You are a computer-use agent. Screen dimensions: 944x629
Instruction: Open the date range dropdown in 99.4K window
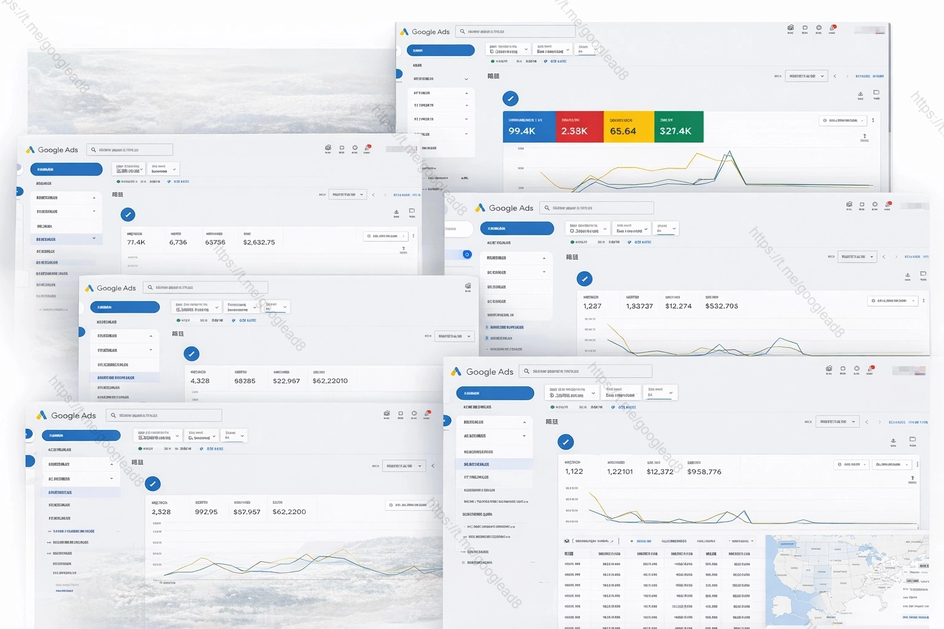click(806, 76)
